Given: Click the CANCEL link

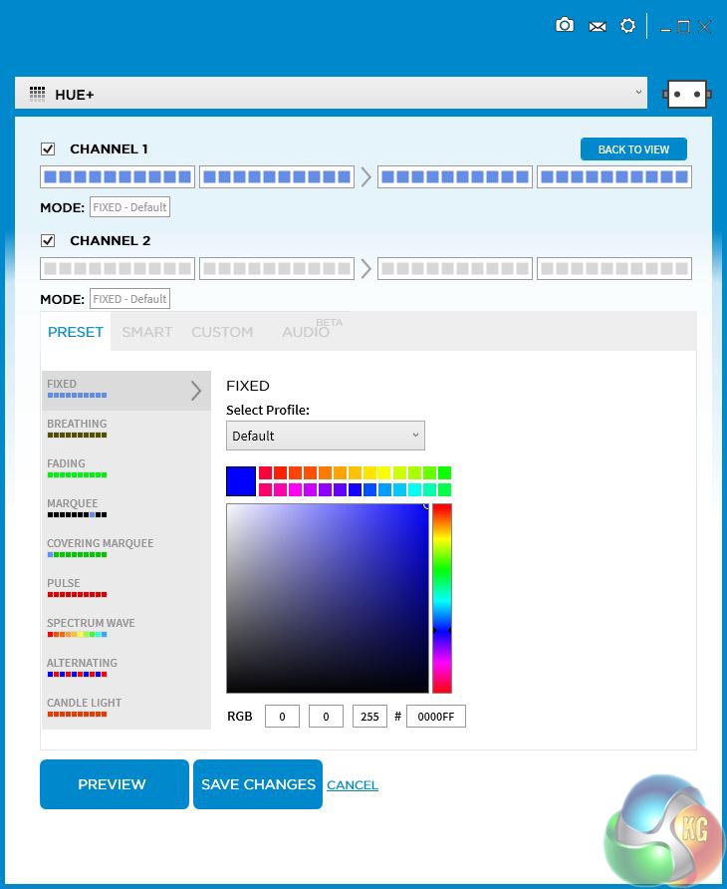Looking at the screenshot, I should (353, 785).
